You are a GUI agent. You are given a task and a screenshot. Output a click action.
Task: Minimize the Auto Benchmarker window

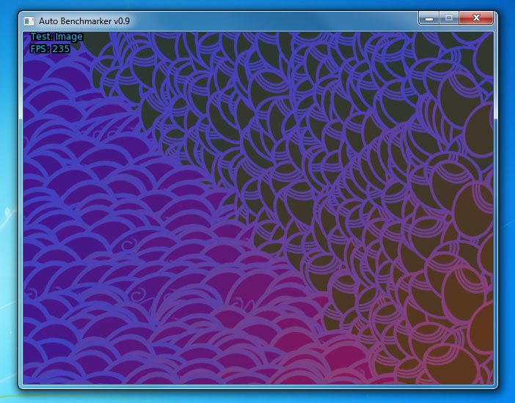pos(428,18)
